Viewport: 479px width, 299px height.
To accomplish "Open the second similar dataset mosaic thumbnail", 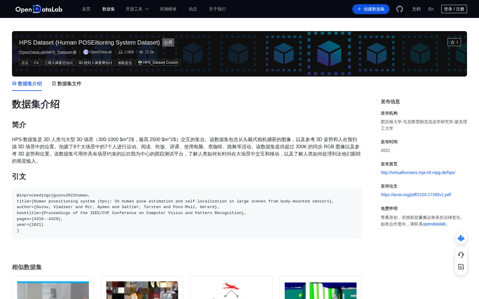I will [x=142, y=290].
